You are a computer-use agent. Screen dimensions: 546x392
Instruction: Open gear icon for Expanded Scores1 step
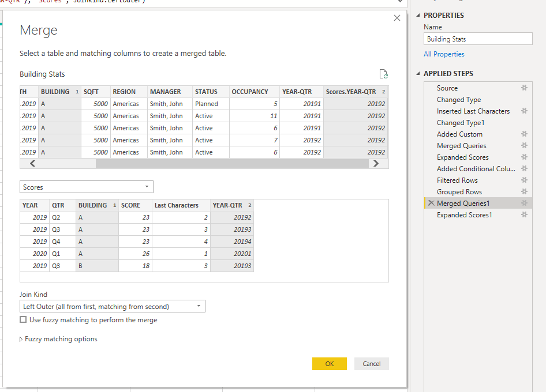pyautogui.click(x=524, y=214)
